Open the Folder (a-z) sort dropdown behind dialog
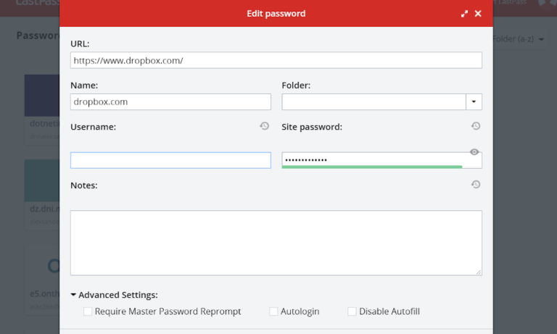The width and height of the screenshot is (557, 334). pos(519,39)
